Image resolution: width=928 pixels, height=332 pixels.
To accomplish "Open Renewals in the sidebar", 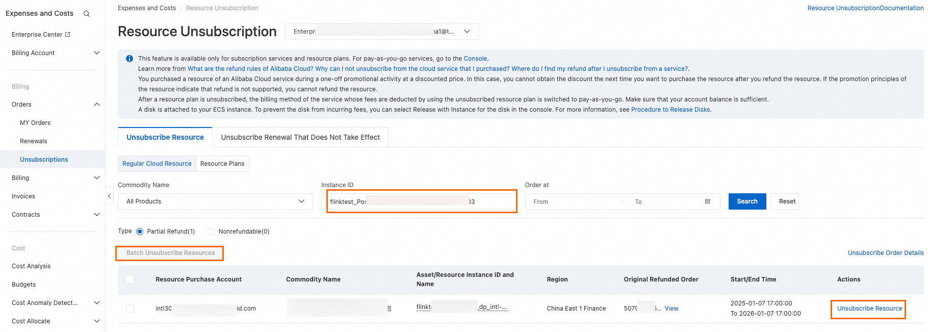I will point(34,141).
